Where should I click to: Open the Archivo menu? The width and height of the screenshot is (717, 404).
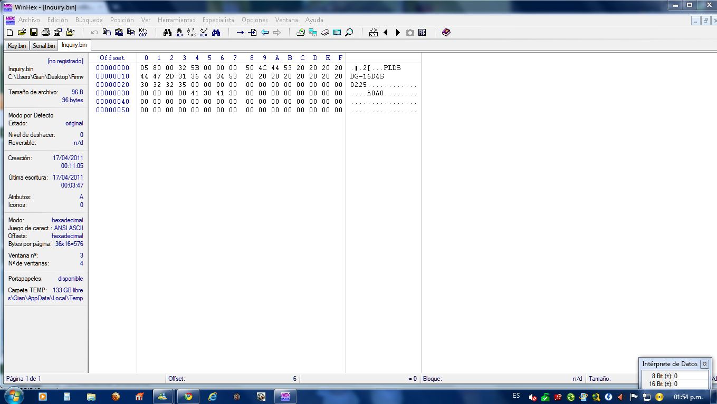pos(29,20)
